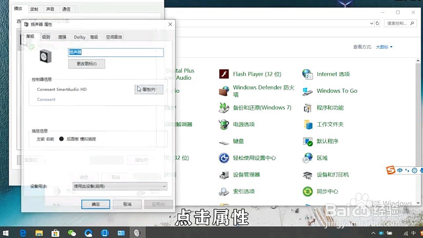423x238 pixels.
Task: Open the Windows Start menu
Action: (5, 233)
